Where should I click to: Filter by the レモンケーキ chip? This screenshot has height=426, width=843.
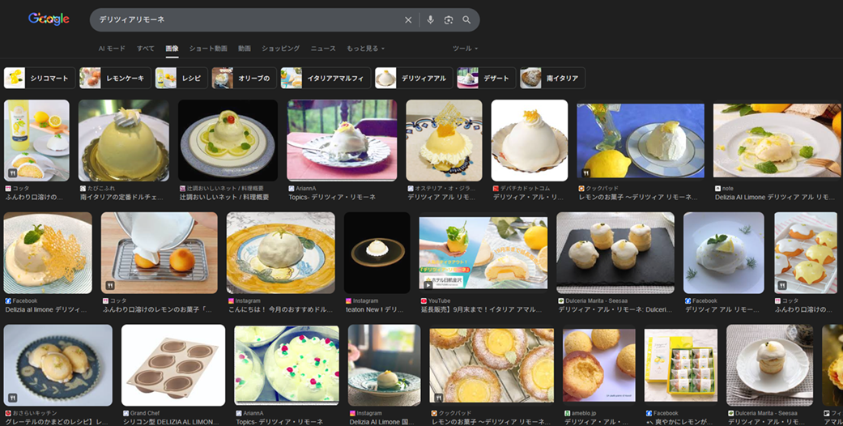[x=115, y=79]
